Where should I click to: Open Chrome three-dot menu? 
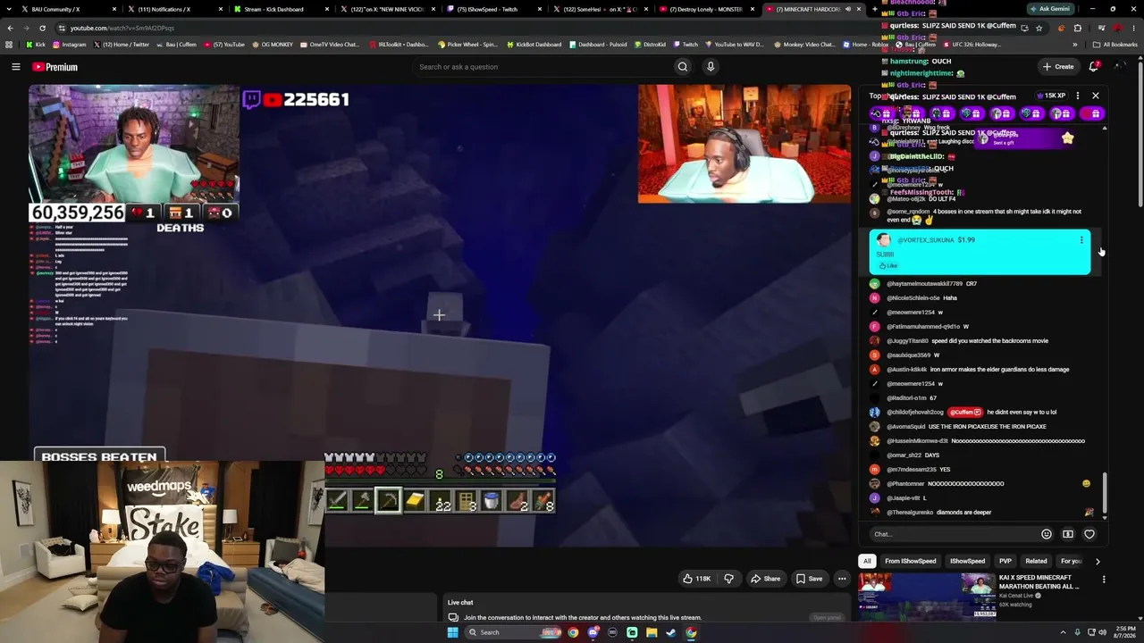(x=1133, y=28)
